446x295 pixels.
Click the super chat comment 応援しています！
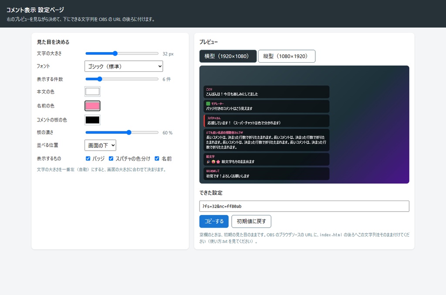(x=267, y=121)
